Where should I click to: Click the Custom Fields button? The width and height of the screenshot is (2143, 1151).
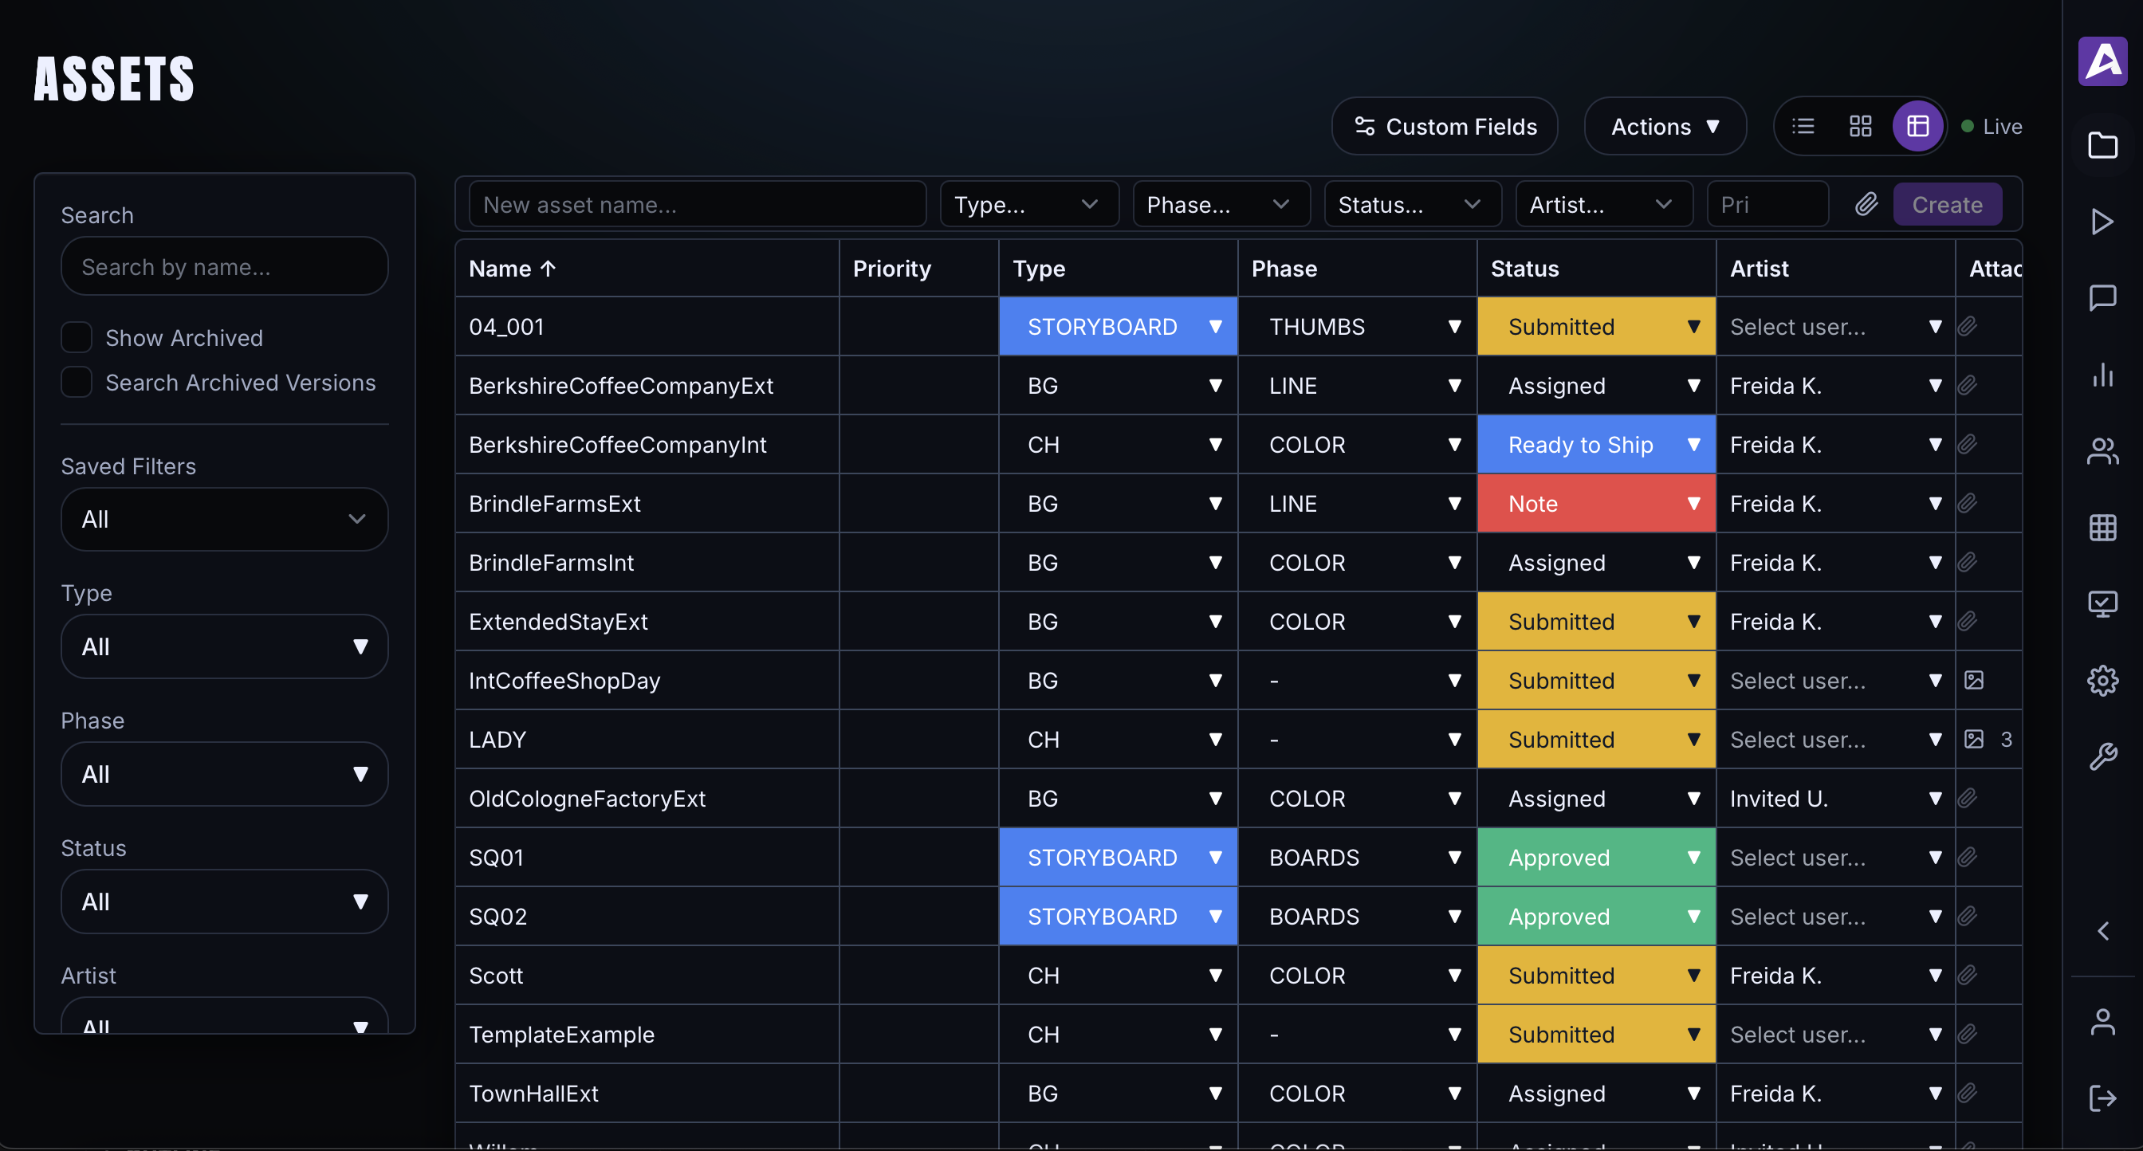point(1445,127)
